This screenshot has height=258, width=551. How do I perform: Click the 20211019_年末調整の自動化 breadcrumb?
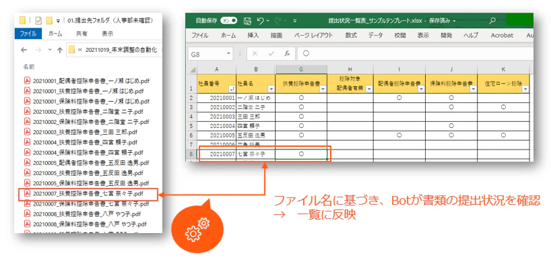click(121, 50)
